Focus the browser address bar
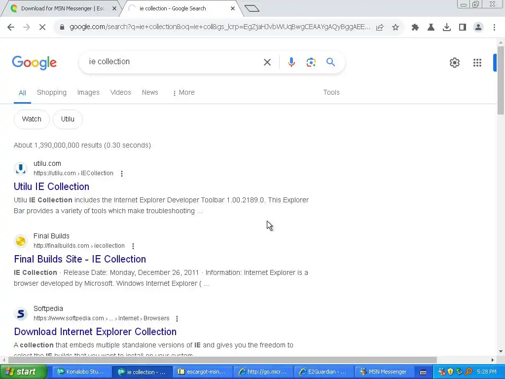 click(x=219, y=27)
